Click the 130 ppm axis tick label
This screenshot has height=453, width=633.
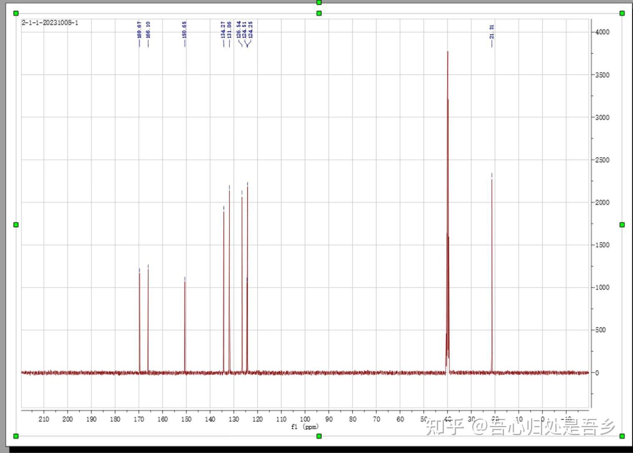pos(234,419)
